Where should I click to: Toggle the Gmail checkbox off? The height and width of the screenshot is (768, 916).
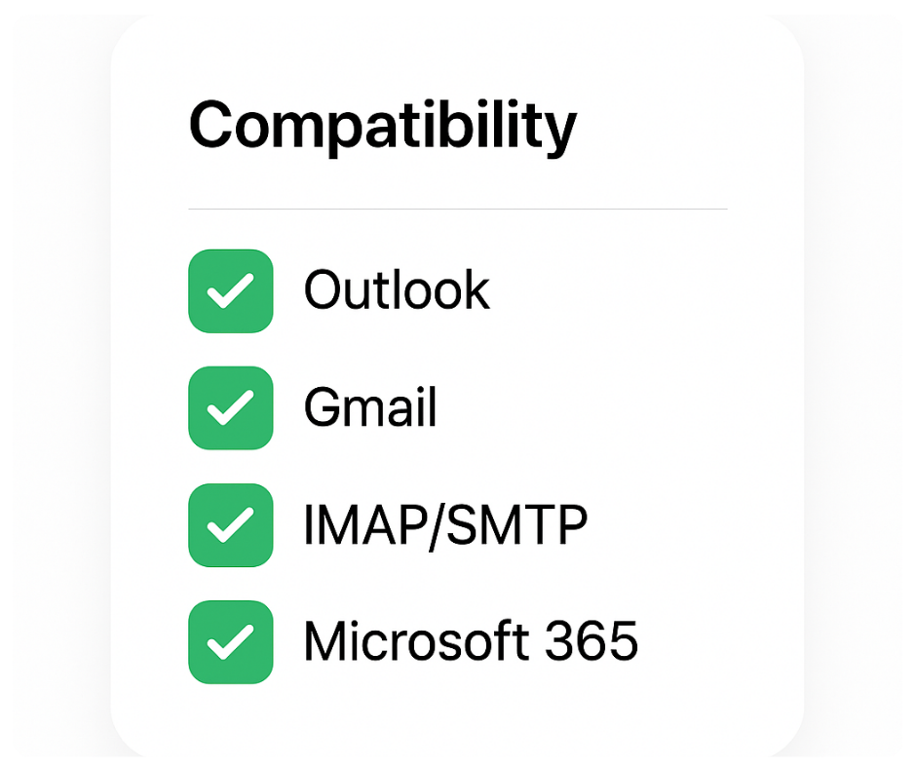(x=230, y=407)
